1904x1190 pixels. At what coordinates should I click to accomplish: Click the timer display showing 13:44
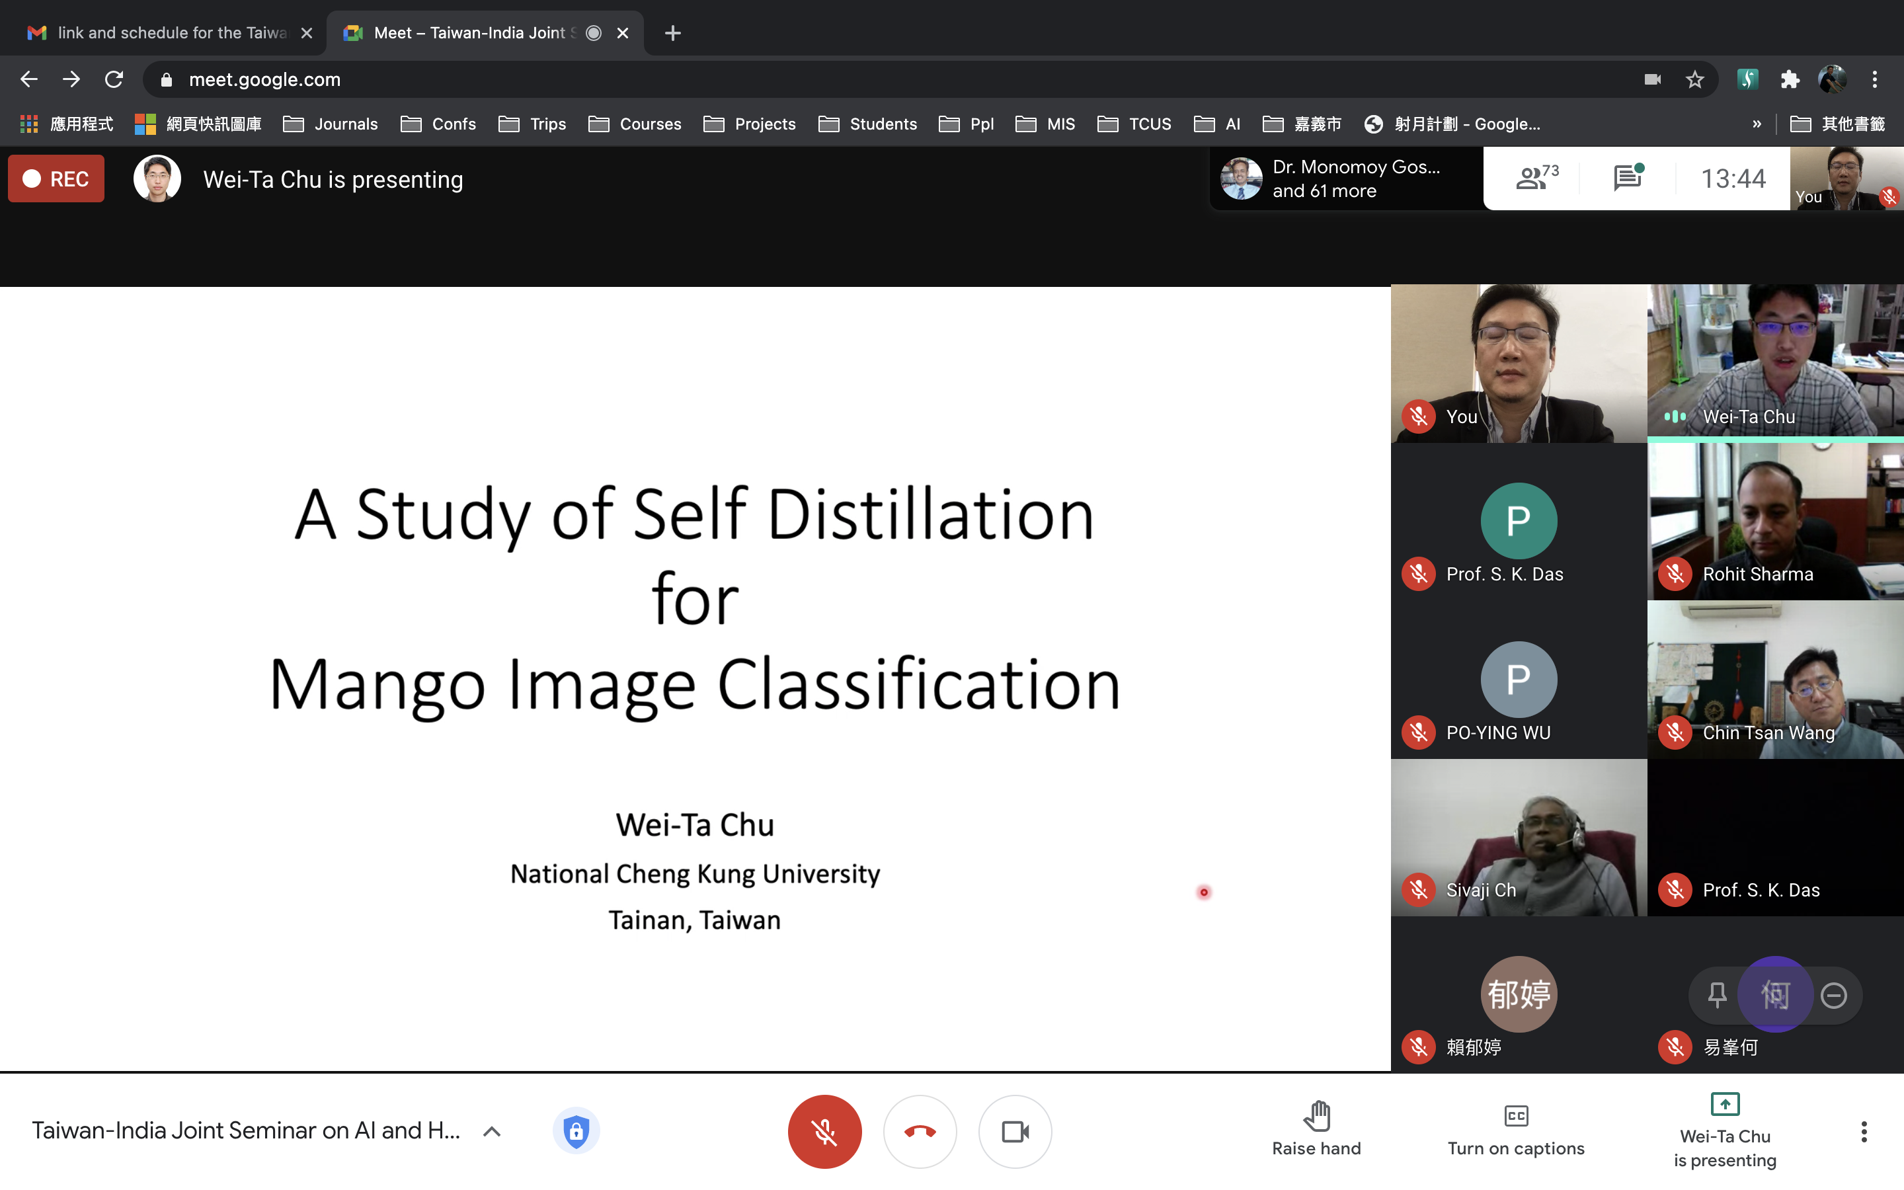pos(1730,177)
